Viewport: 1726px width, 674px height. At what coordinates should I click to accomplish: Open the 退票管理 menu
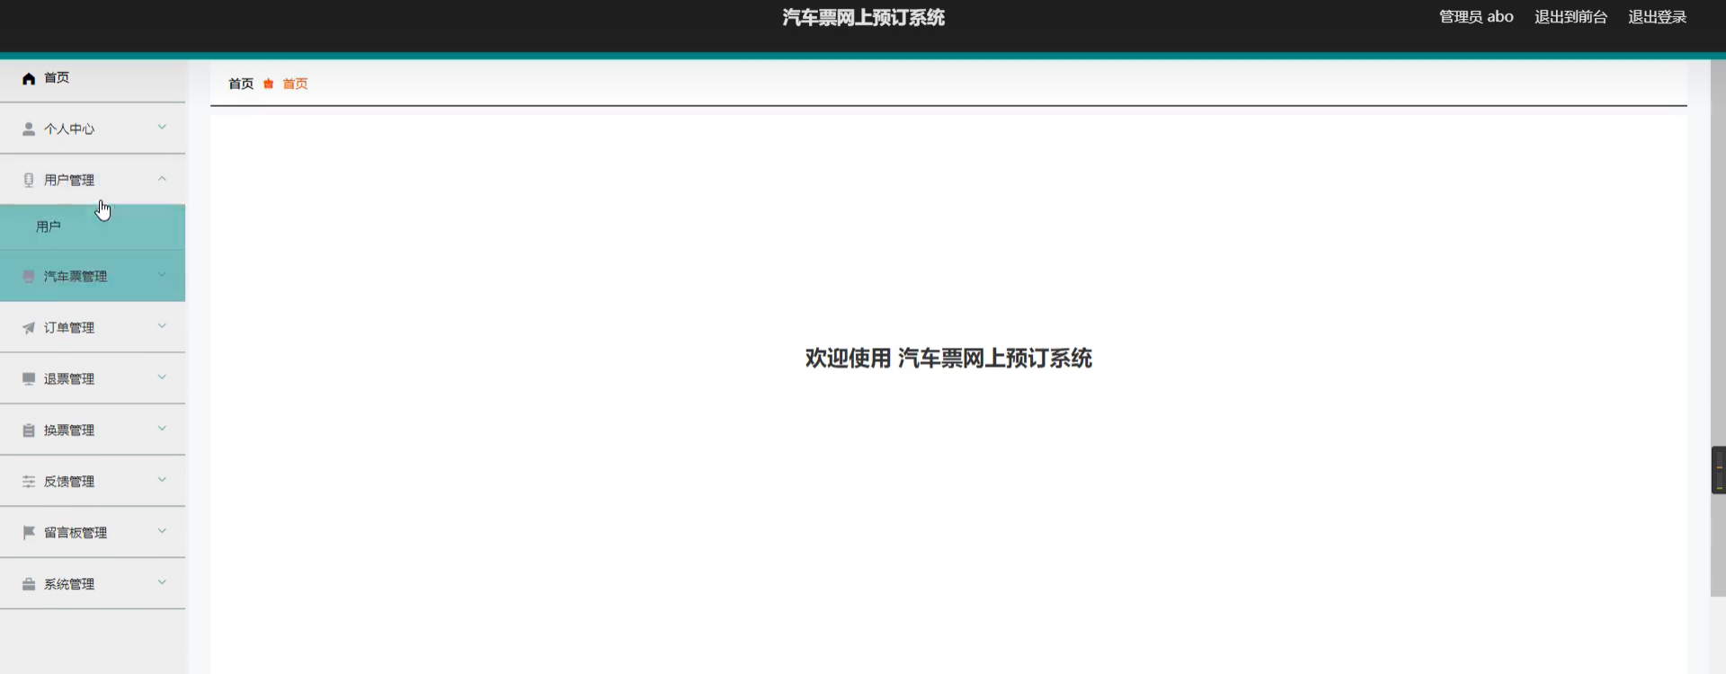click(x=93, y=378)
